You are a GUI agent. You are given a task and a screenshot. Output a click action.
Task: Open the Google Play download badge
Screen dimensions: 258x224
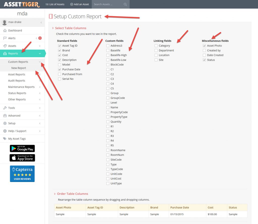tap(22, 148)
